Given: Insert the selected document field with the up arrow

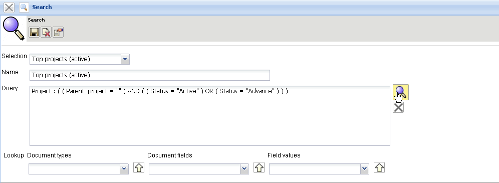Looking at the screenshot, I should click(x=259, y=167).
